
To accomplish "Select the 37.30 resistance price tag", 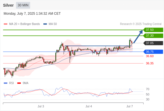I will pyautogui.click(x=153, y=36).
